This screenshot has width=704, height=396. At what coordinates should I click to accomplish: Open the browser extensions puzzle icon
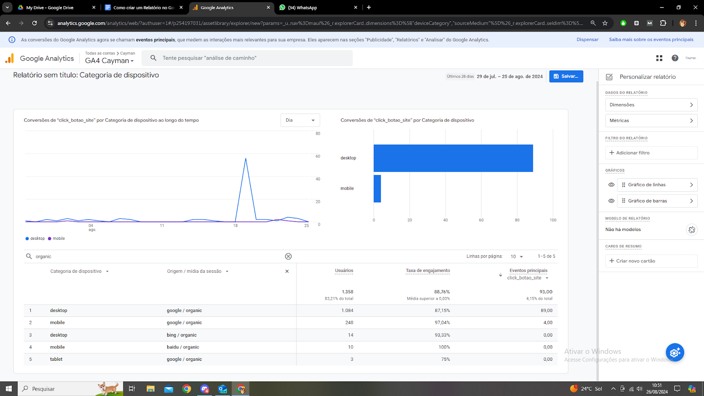[663, 23]
